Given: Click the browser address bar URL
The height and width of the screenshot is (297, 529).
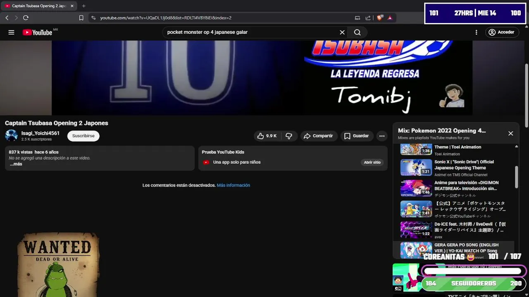Looking at the screenshot, I should (166, 18).
